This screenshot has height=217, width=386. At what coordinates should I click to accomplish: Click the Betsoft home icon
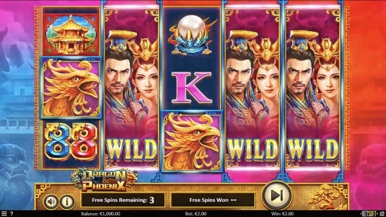click(382, 214)
